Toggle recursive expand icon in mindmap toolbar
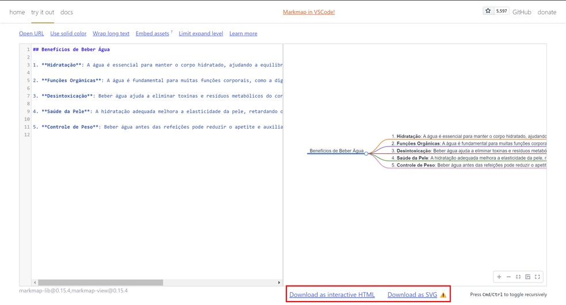Image resolution: width=566 pixels, height=305 pixels. (x=527, y=277)
